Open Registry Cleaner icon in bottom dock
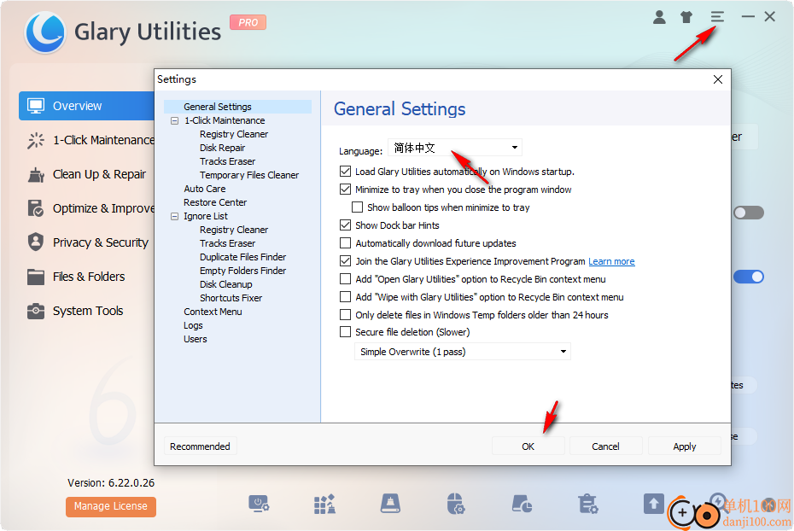794x531 pixels. pyautogui.click(x=324, y=504)
